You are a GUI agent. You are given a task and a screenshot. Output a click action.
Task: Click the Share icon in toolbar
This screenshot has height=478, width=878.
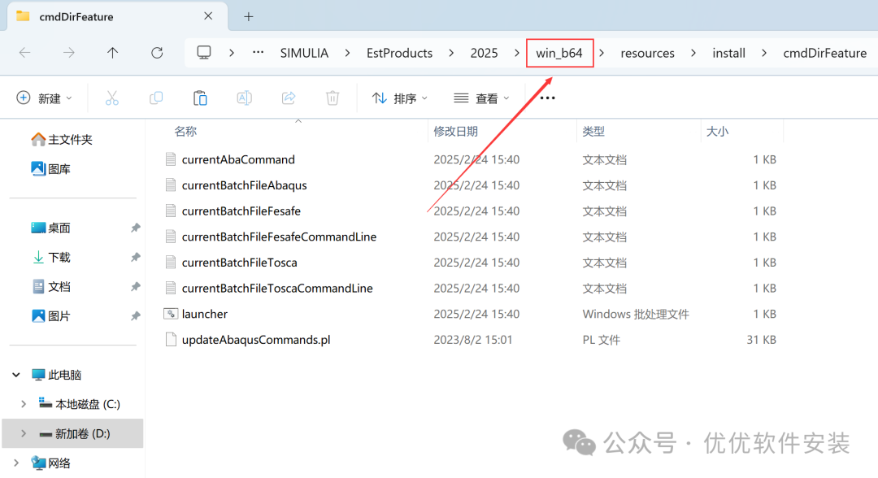tap(288, 98)
